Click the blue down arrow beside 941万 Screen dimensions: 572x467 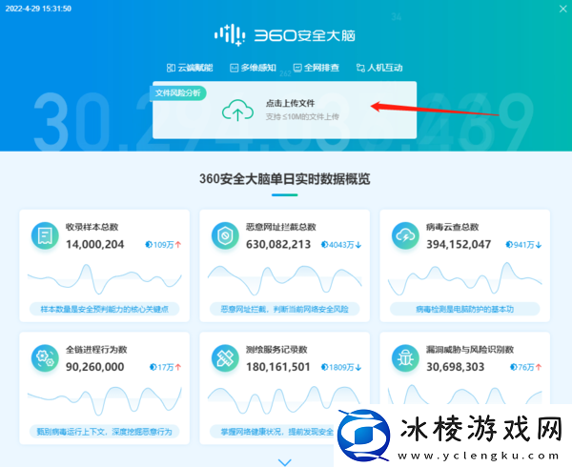coord(539,245)
